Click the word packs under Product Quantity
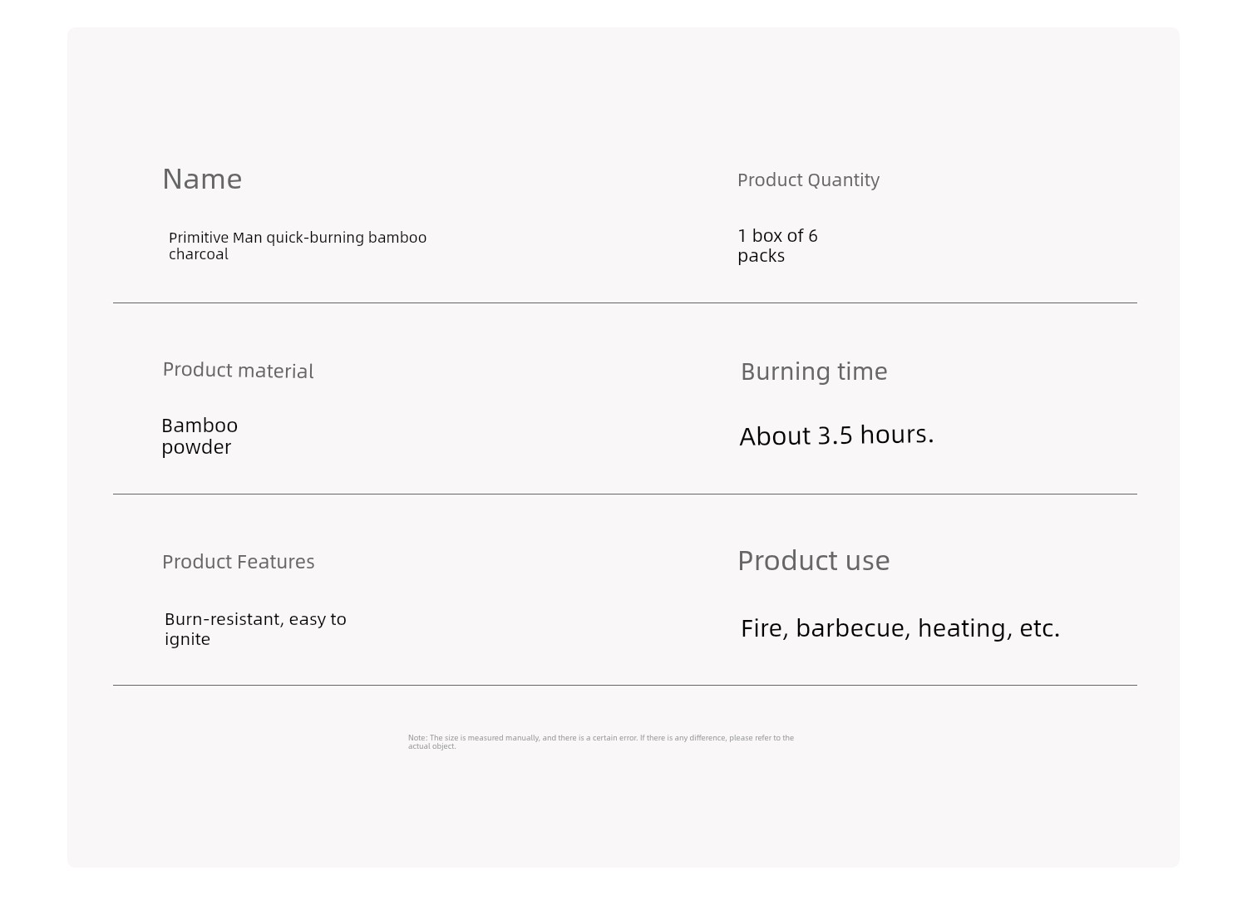 (761, 256)
